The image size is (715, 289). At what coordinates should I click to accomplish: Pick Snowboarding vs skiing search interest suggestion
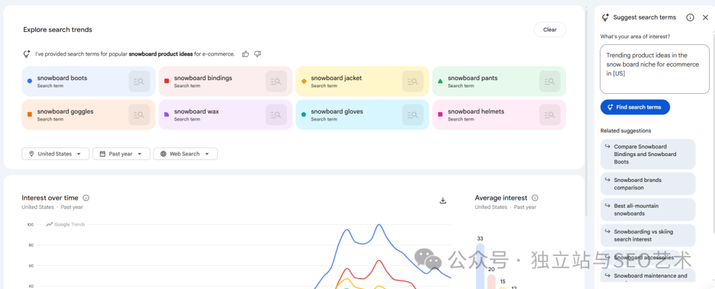coord(648,235)
